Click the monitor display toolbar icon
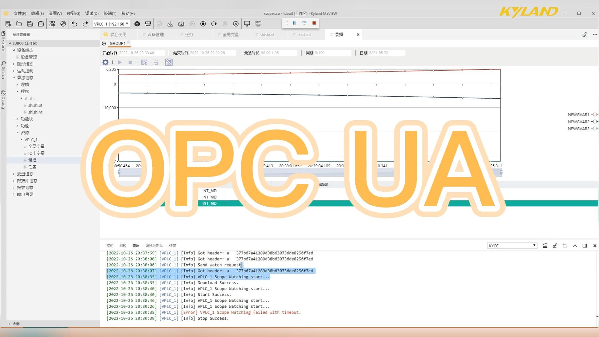The width and height of the screenshot is (599, 337). click(247, 24)
